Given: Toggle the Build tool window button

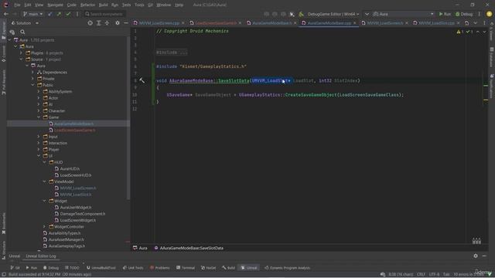Looking at the screenshot, I should click(x=228, y=268).
